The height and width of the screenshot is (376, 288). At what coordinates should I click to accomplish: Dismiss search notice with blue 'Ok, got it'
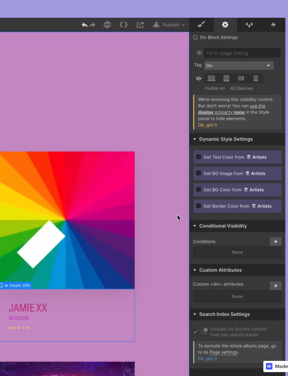click(x=207, y=358)
